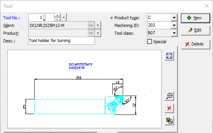Click the small arrow button after Tool No.
This screenshot has height=133, width=213.
[64, 18]
